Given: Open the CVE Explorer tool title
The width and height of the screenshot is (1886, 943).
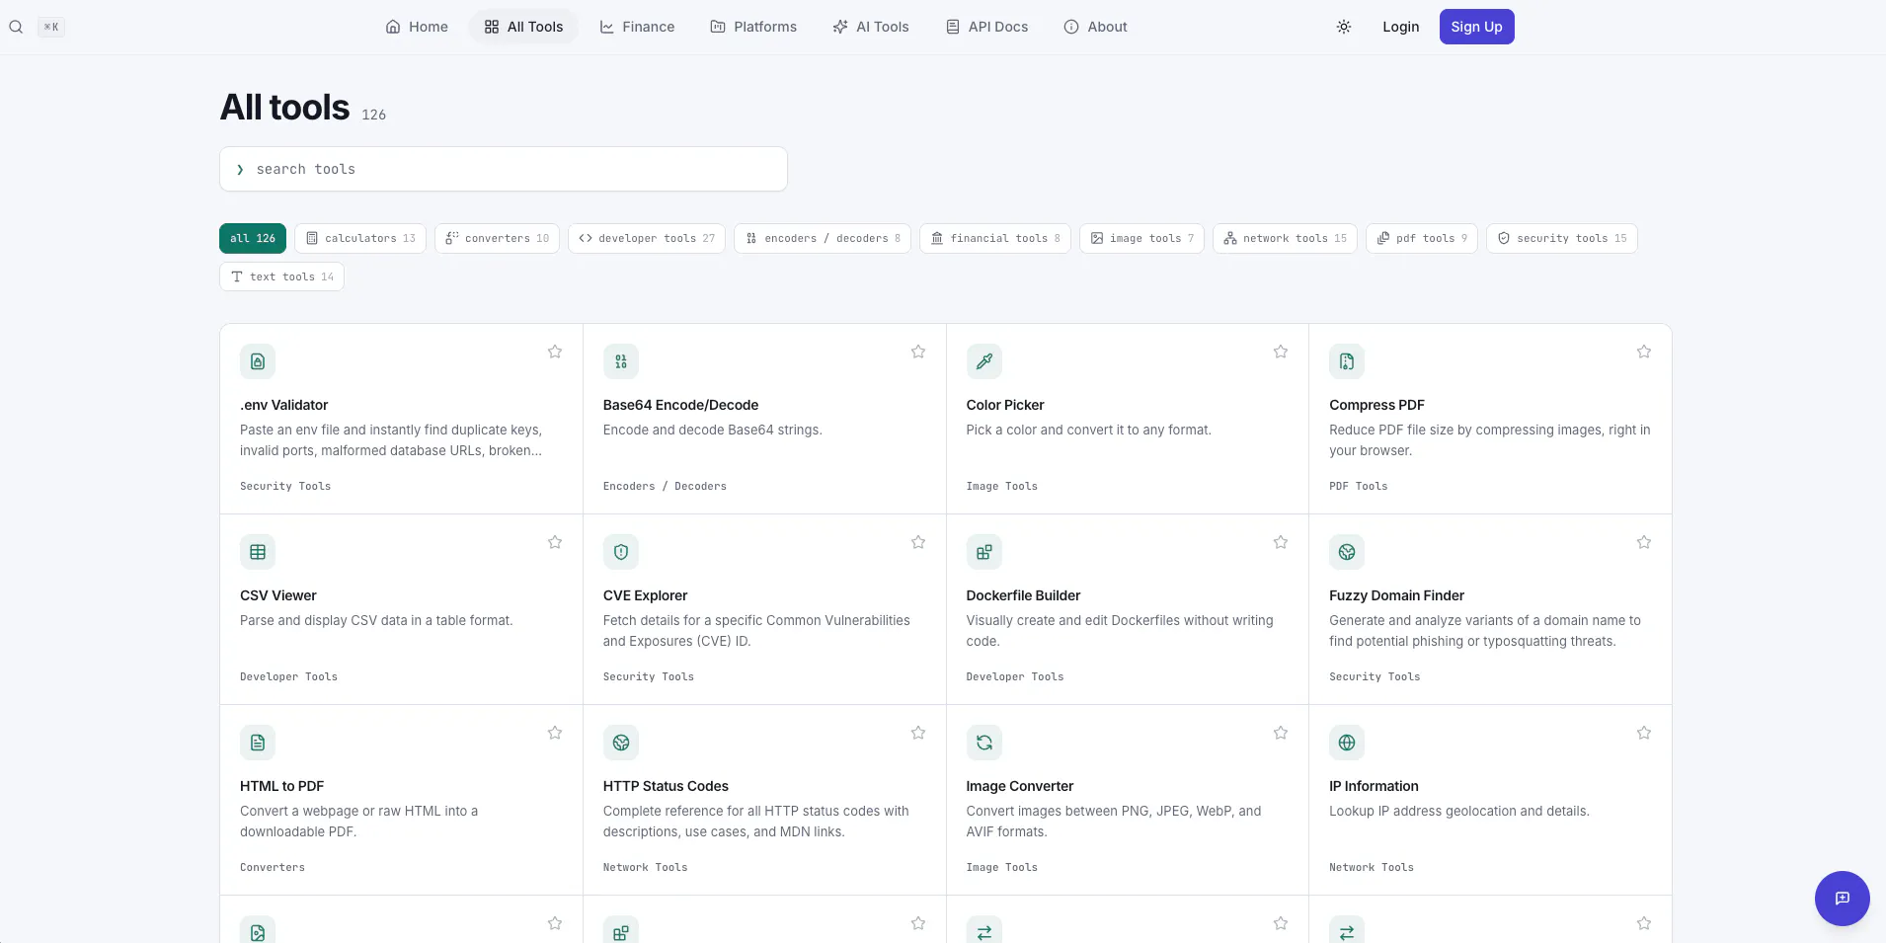Looking at the screenshot, I should 646,595.
